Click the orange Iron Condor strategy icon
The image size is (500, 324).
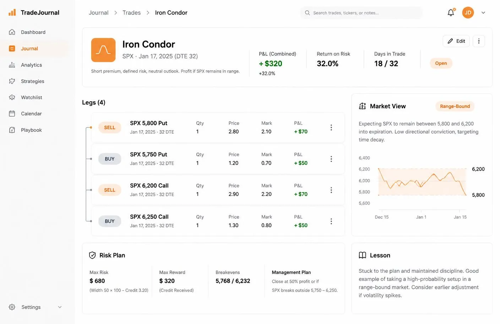pos(103,50)
